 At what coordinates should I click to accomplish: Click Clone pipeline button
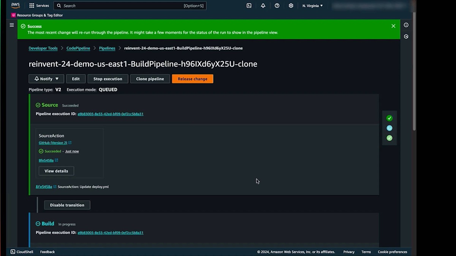[150, 79]
